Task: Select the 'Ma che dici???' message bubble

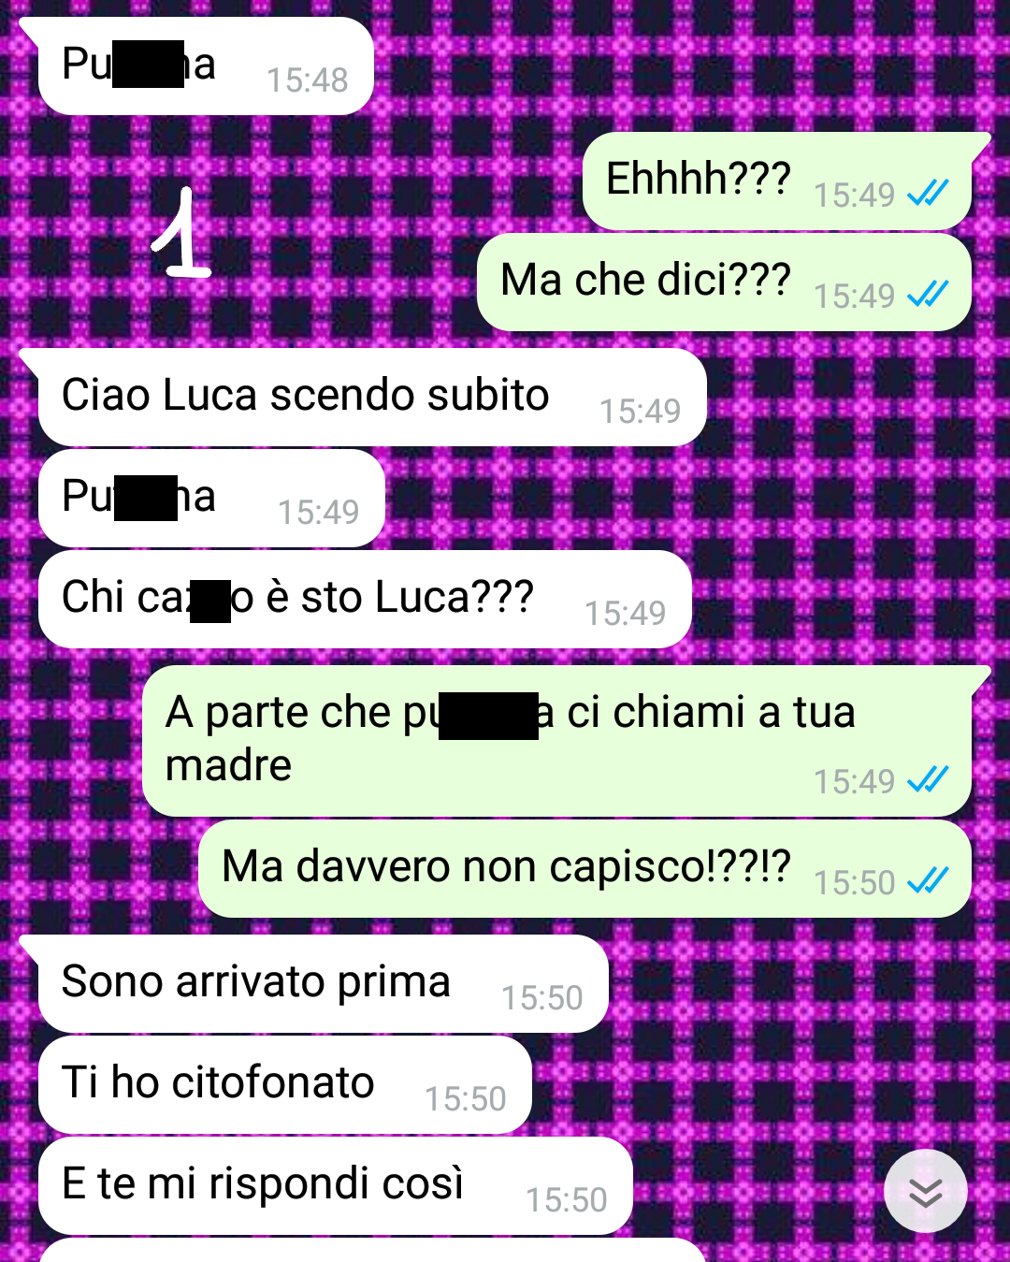Action: (724, 282)
